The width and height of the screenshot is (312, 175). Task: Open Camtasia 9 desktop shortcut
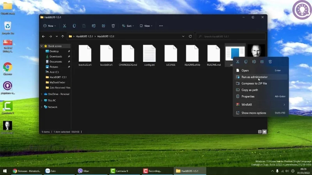(7, 108)
